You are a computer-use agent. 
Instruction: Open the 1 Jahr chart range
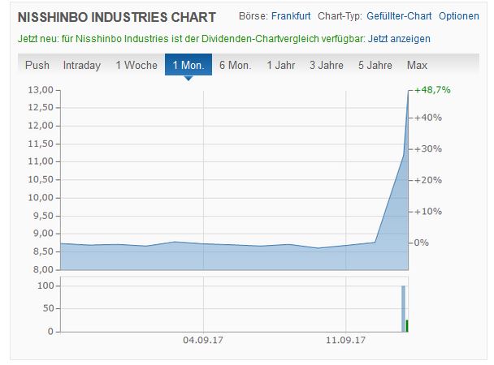(280, 65)
